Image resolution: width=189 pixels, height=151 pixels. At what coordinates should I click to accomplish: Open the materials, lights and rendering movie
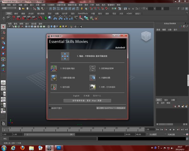92,87
